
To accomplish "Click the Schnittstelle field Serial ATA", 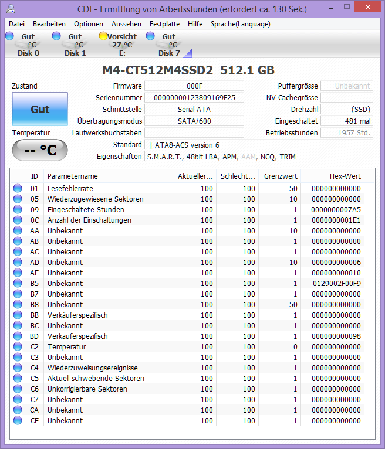I will tap(194, 110).
